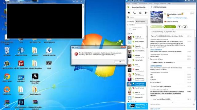
Task: Select the FileZilla desktop shortcut
Action: 21,64
